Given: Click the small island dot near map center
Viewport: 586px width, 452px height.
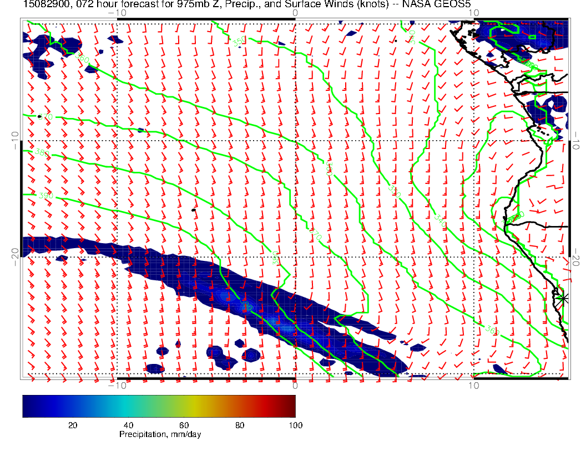Looking at the screenshot, I should coord(193,210).
